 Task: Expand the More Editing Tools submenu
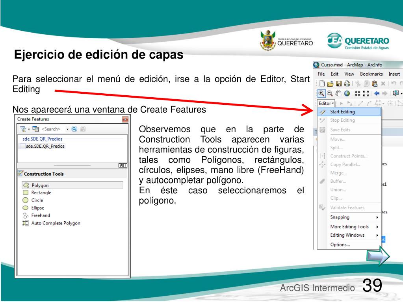pos(349,227)
